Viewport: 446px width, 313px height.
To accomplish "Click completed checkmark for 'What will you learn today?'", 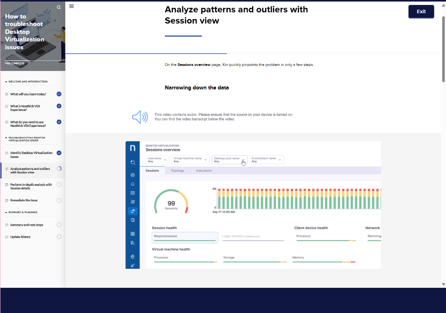I will click(59, 94).
